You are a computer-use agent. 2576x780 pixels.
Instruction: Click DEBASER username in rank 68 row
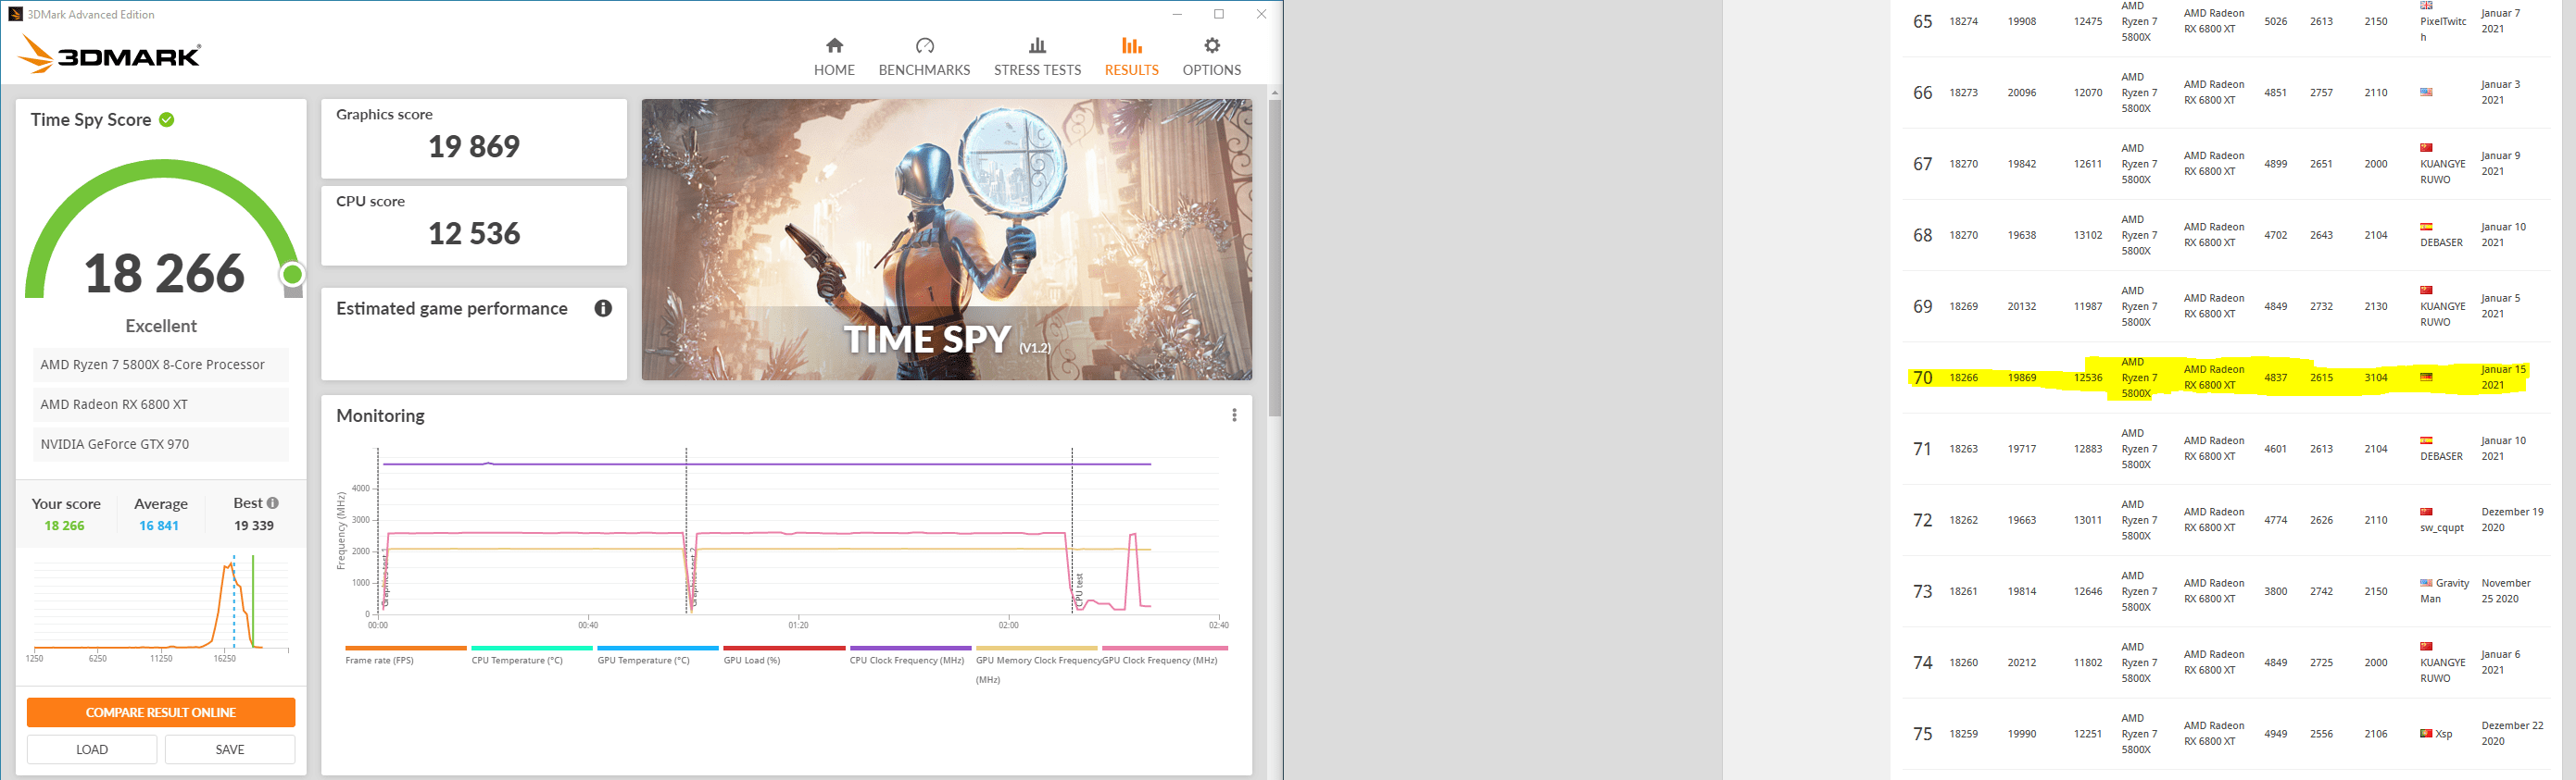[2441, 242]
